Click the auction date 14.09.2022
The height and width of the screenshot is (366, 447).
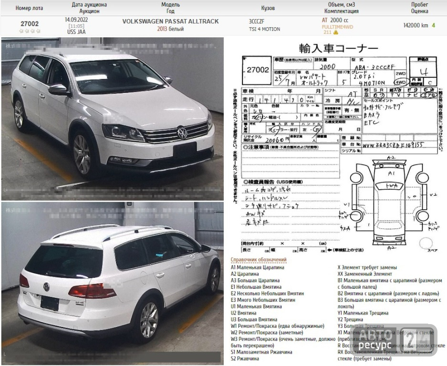76,20
